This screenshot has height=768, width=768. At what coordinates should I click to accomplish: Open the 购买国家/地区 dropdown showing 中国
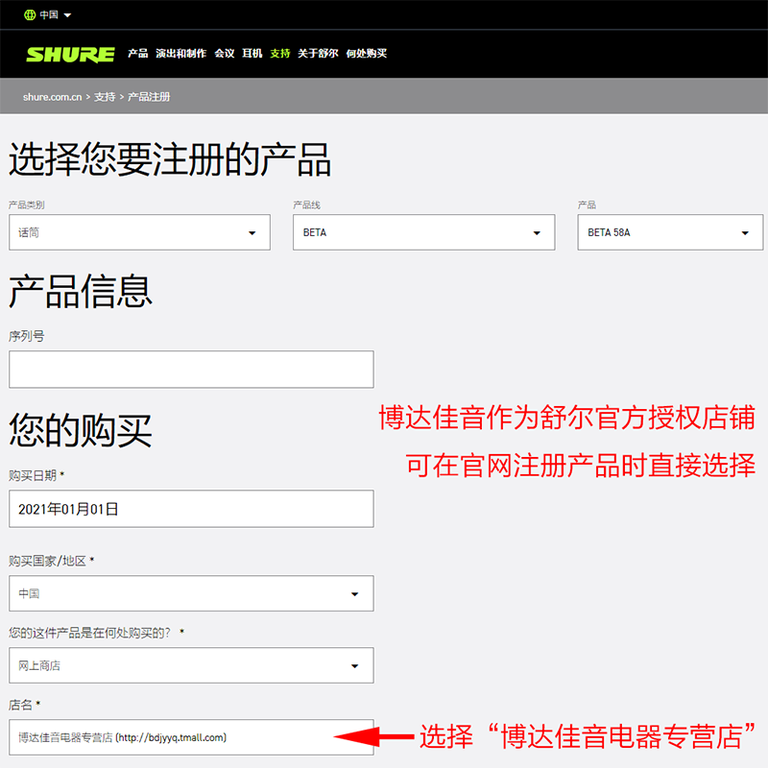tap(191, 593)
